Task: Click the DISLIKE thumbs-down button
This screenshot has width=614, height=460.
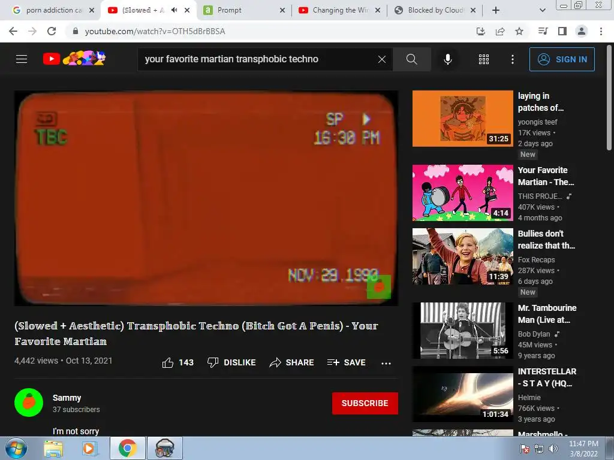Action: 231,362
